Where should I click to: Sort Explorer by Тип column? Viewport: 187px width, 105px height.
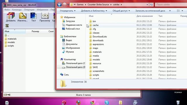[x=160, y=16]
